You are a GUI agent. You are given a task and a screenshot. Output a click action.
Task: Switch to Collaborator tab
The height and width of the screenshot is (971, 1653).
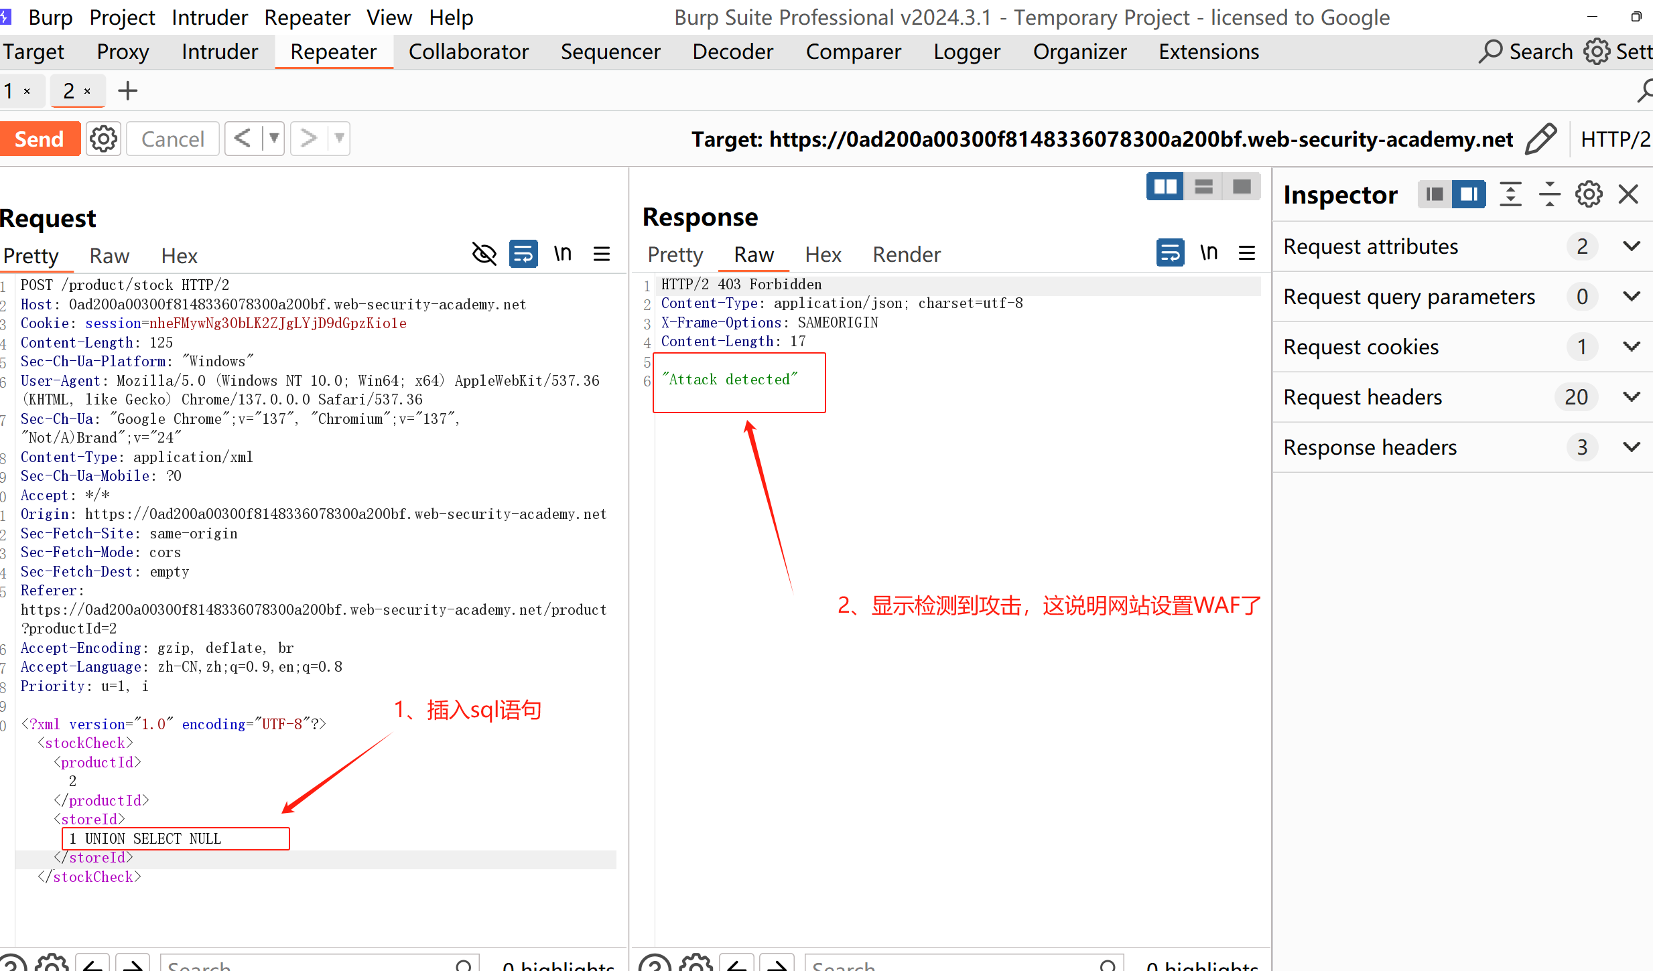coord(468,52)
